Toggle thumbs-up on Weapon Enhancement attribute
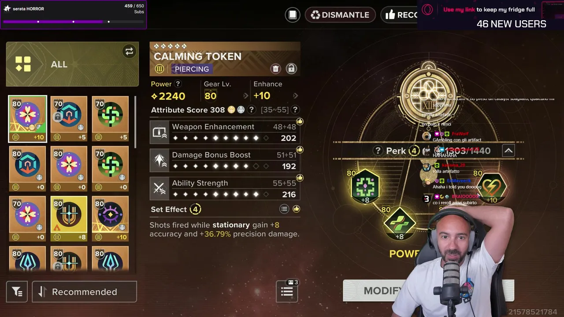Image resolution: width=564 pixels, height=317 pixels. click(300, 122)
